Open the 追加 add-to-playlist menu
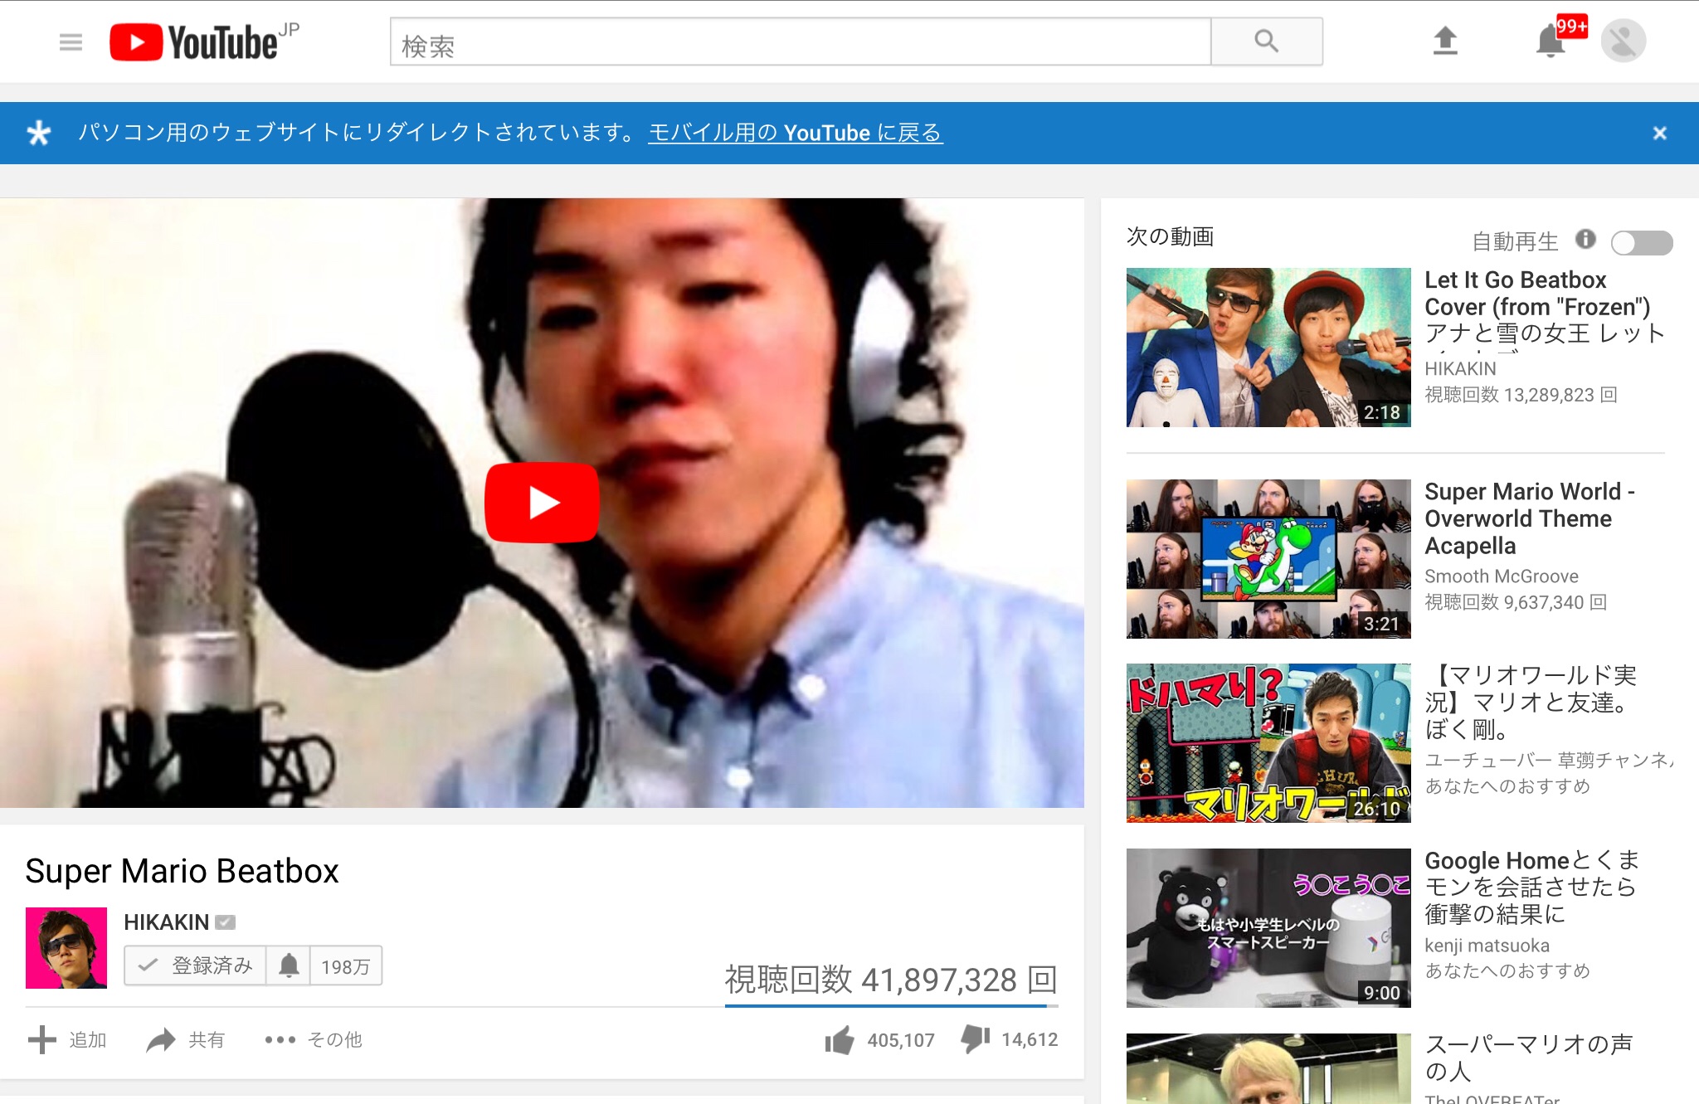 [67, 1039]
